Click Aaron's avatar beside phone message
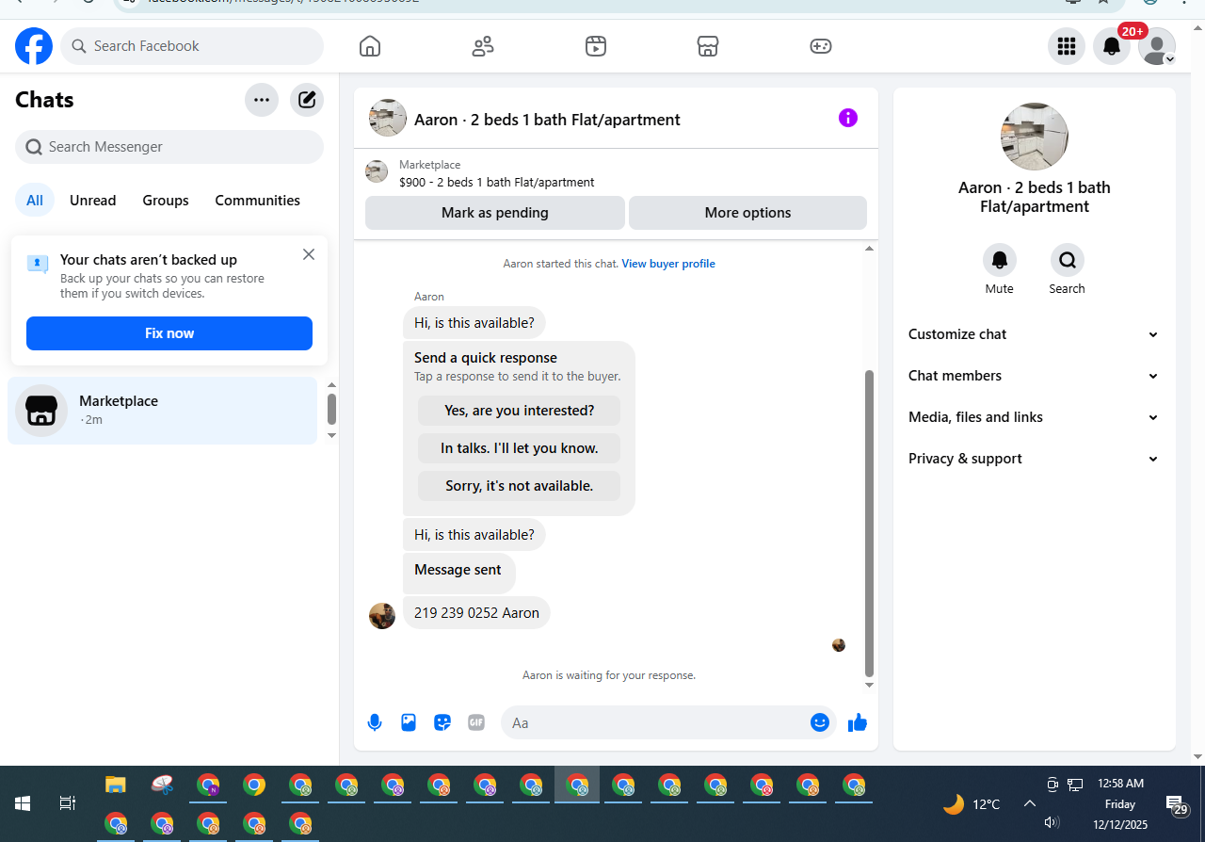This screenshot has height=842, width=1205. (382, 616)
